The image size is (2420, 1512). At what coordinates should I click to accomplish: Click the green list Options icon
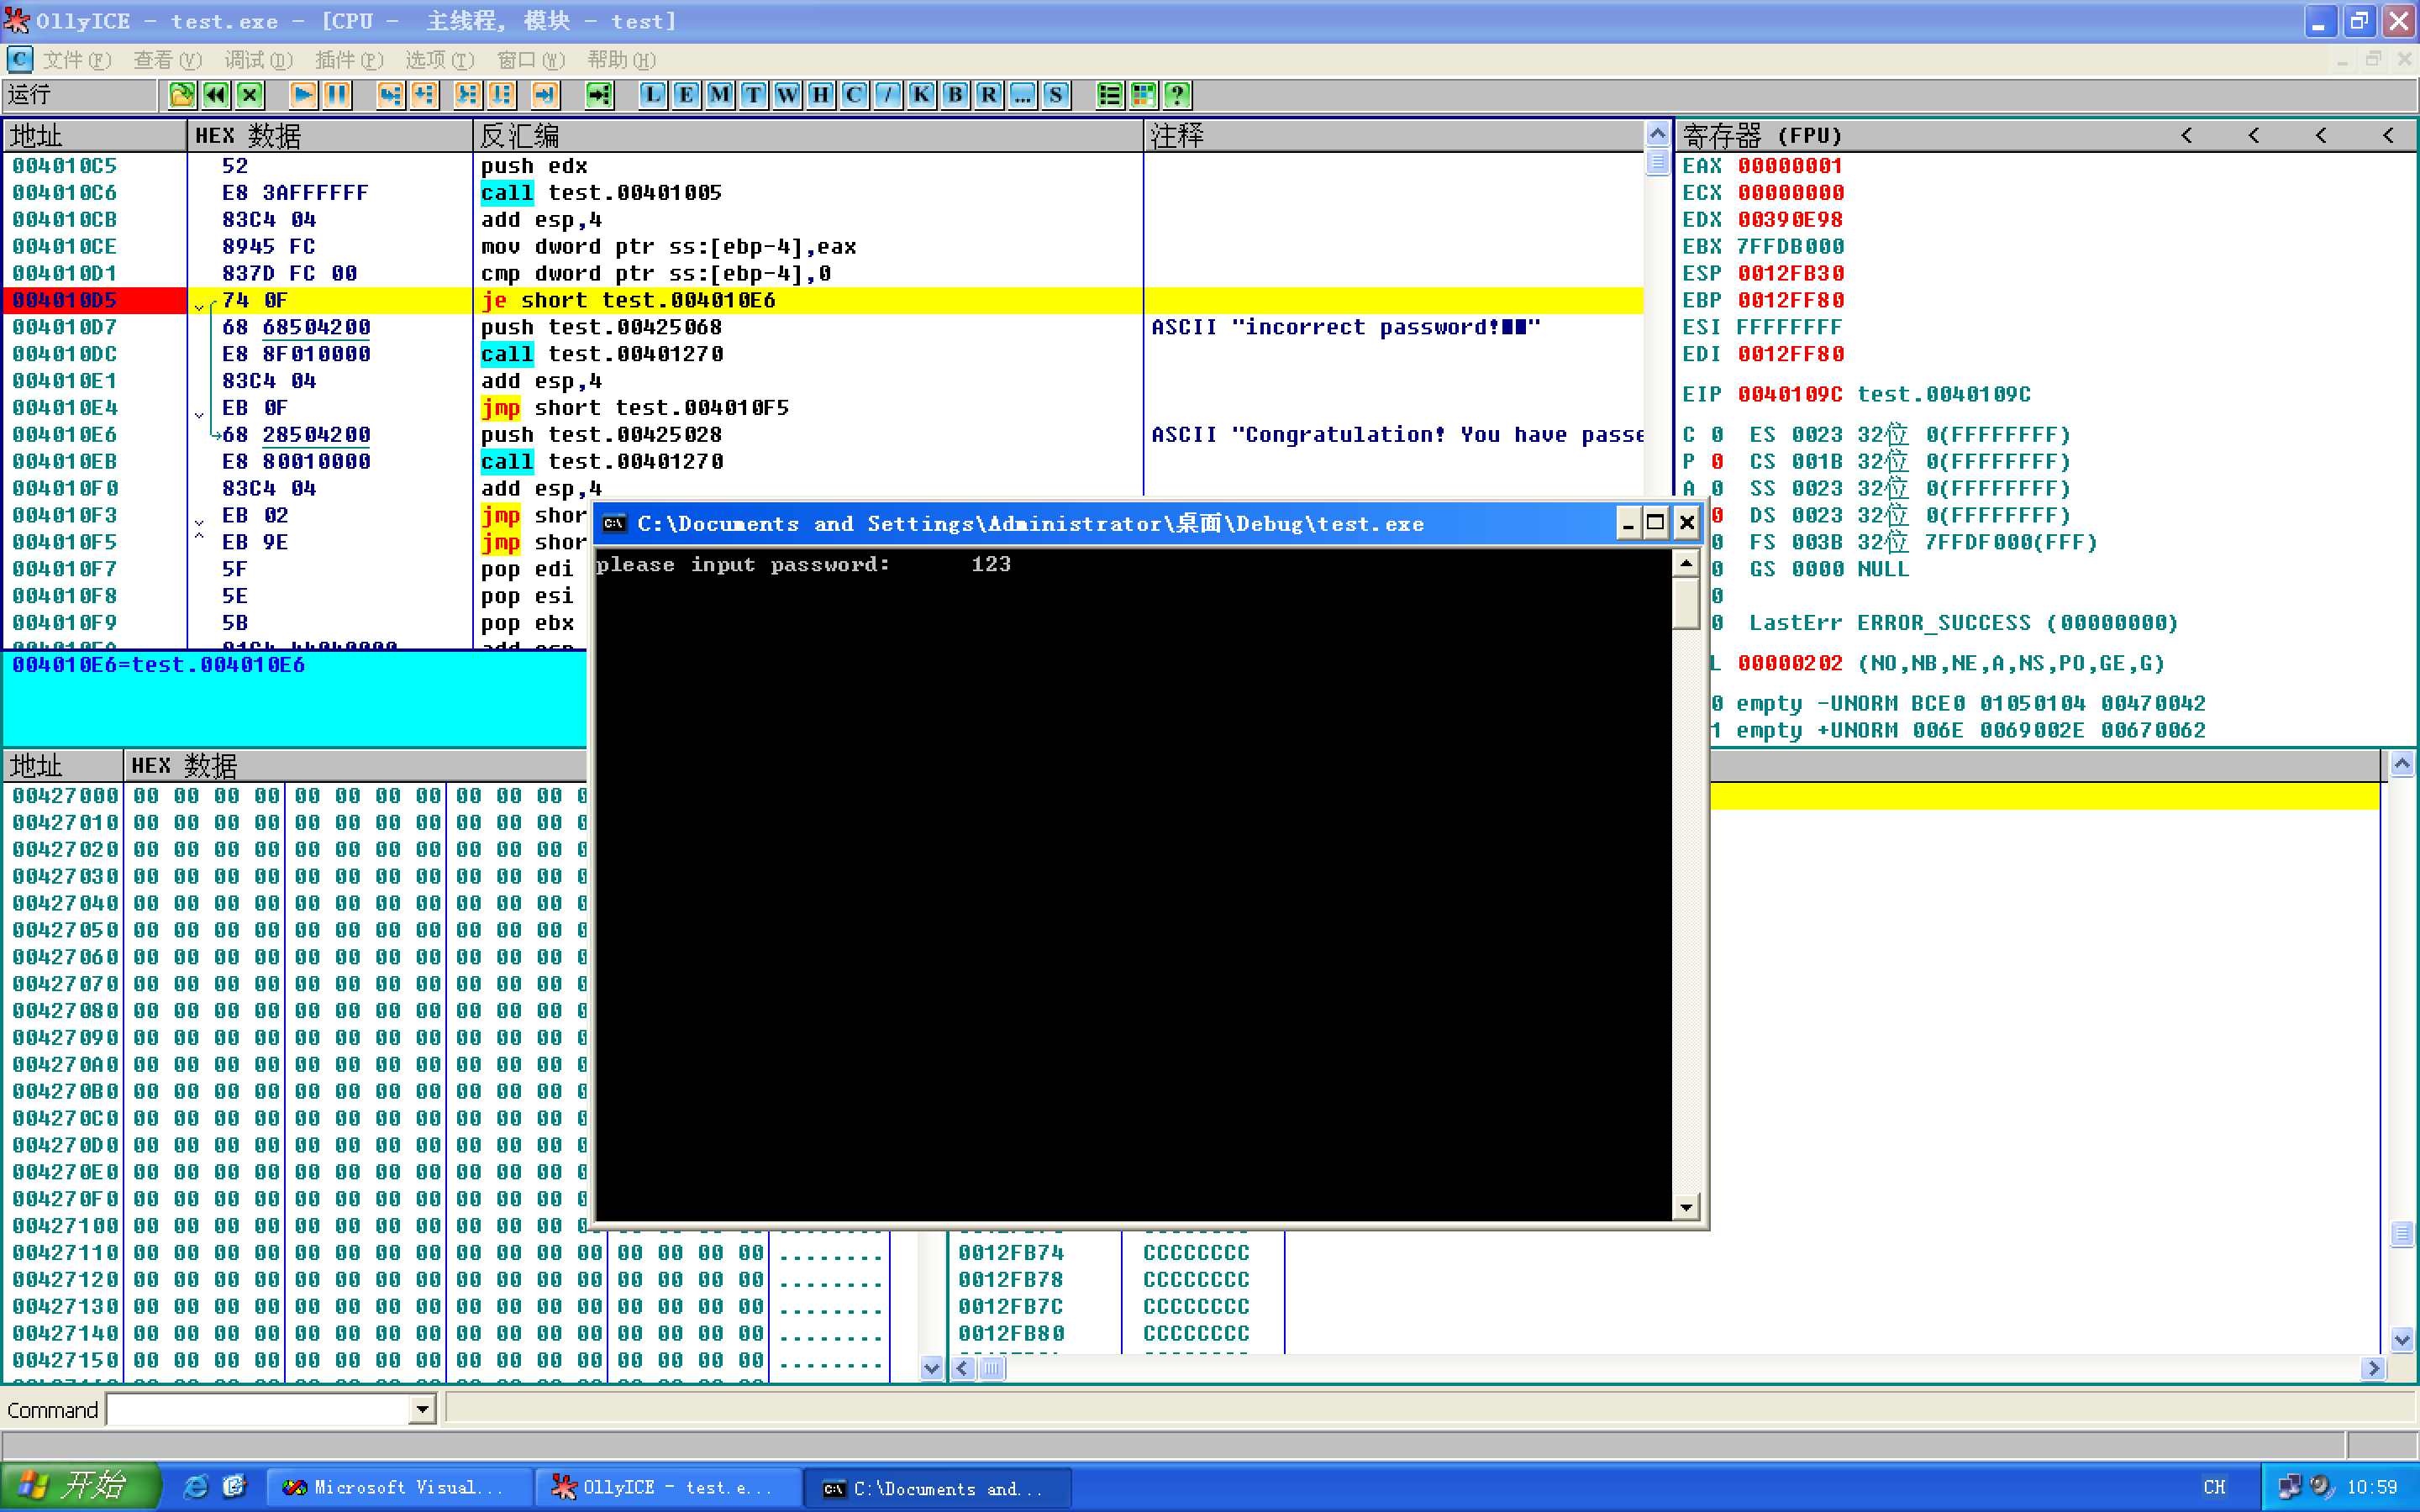[x=1109, y=95]
